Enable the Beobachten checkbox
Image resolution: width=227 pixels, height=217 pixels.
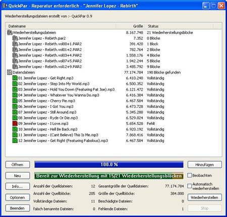[190, 175]
